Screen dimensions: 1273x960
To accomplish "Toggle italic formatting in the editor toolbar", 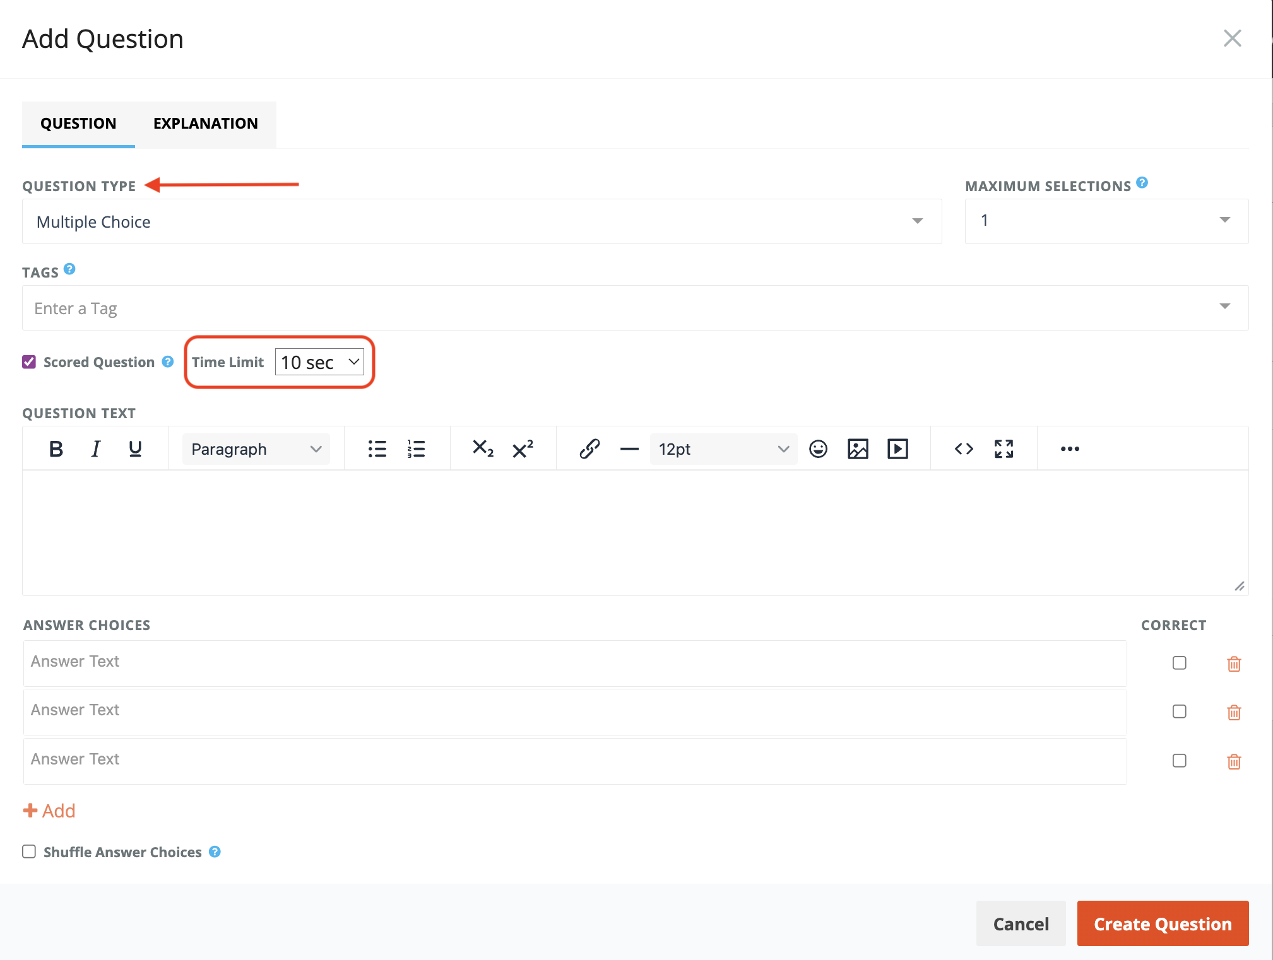I will click(95, 449).
